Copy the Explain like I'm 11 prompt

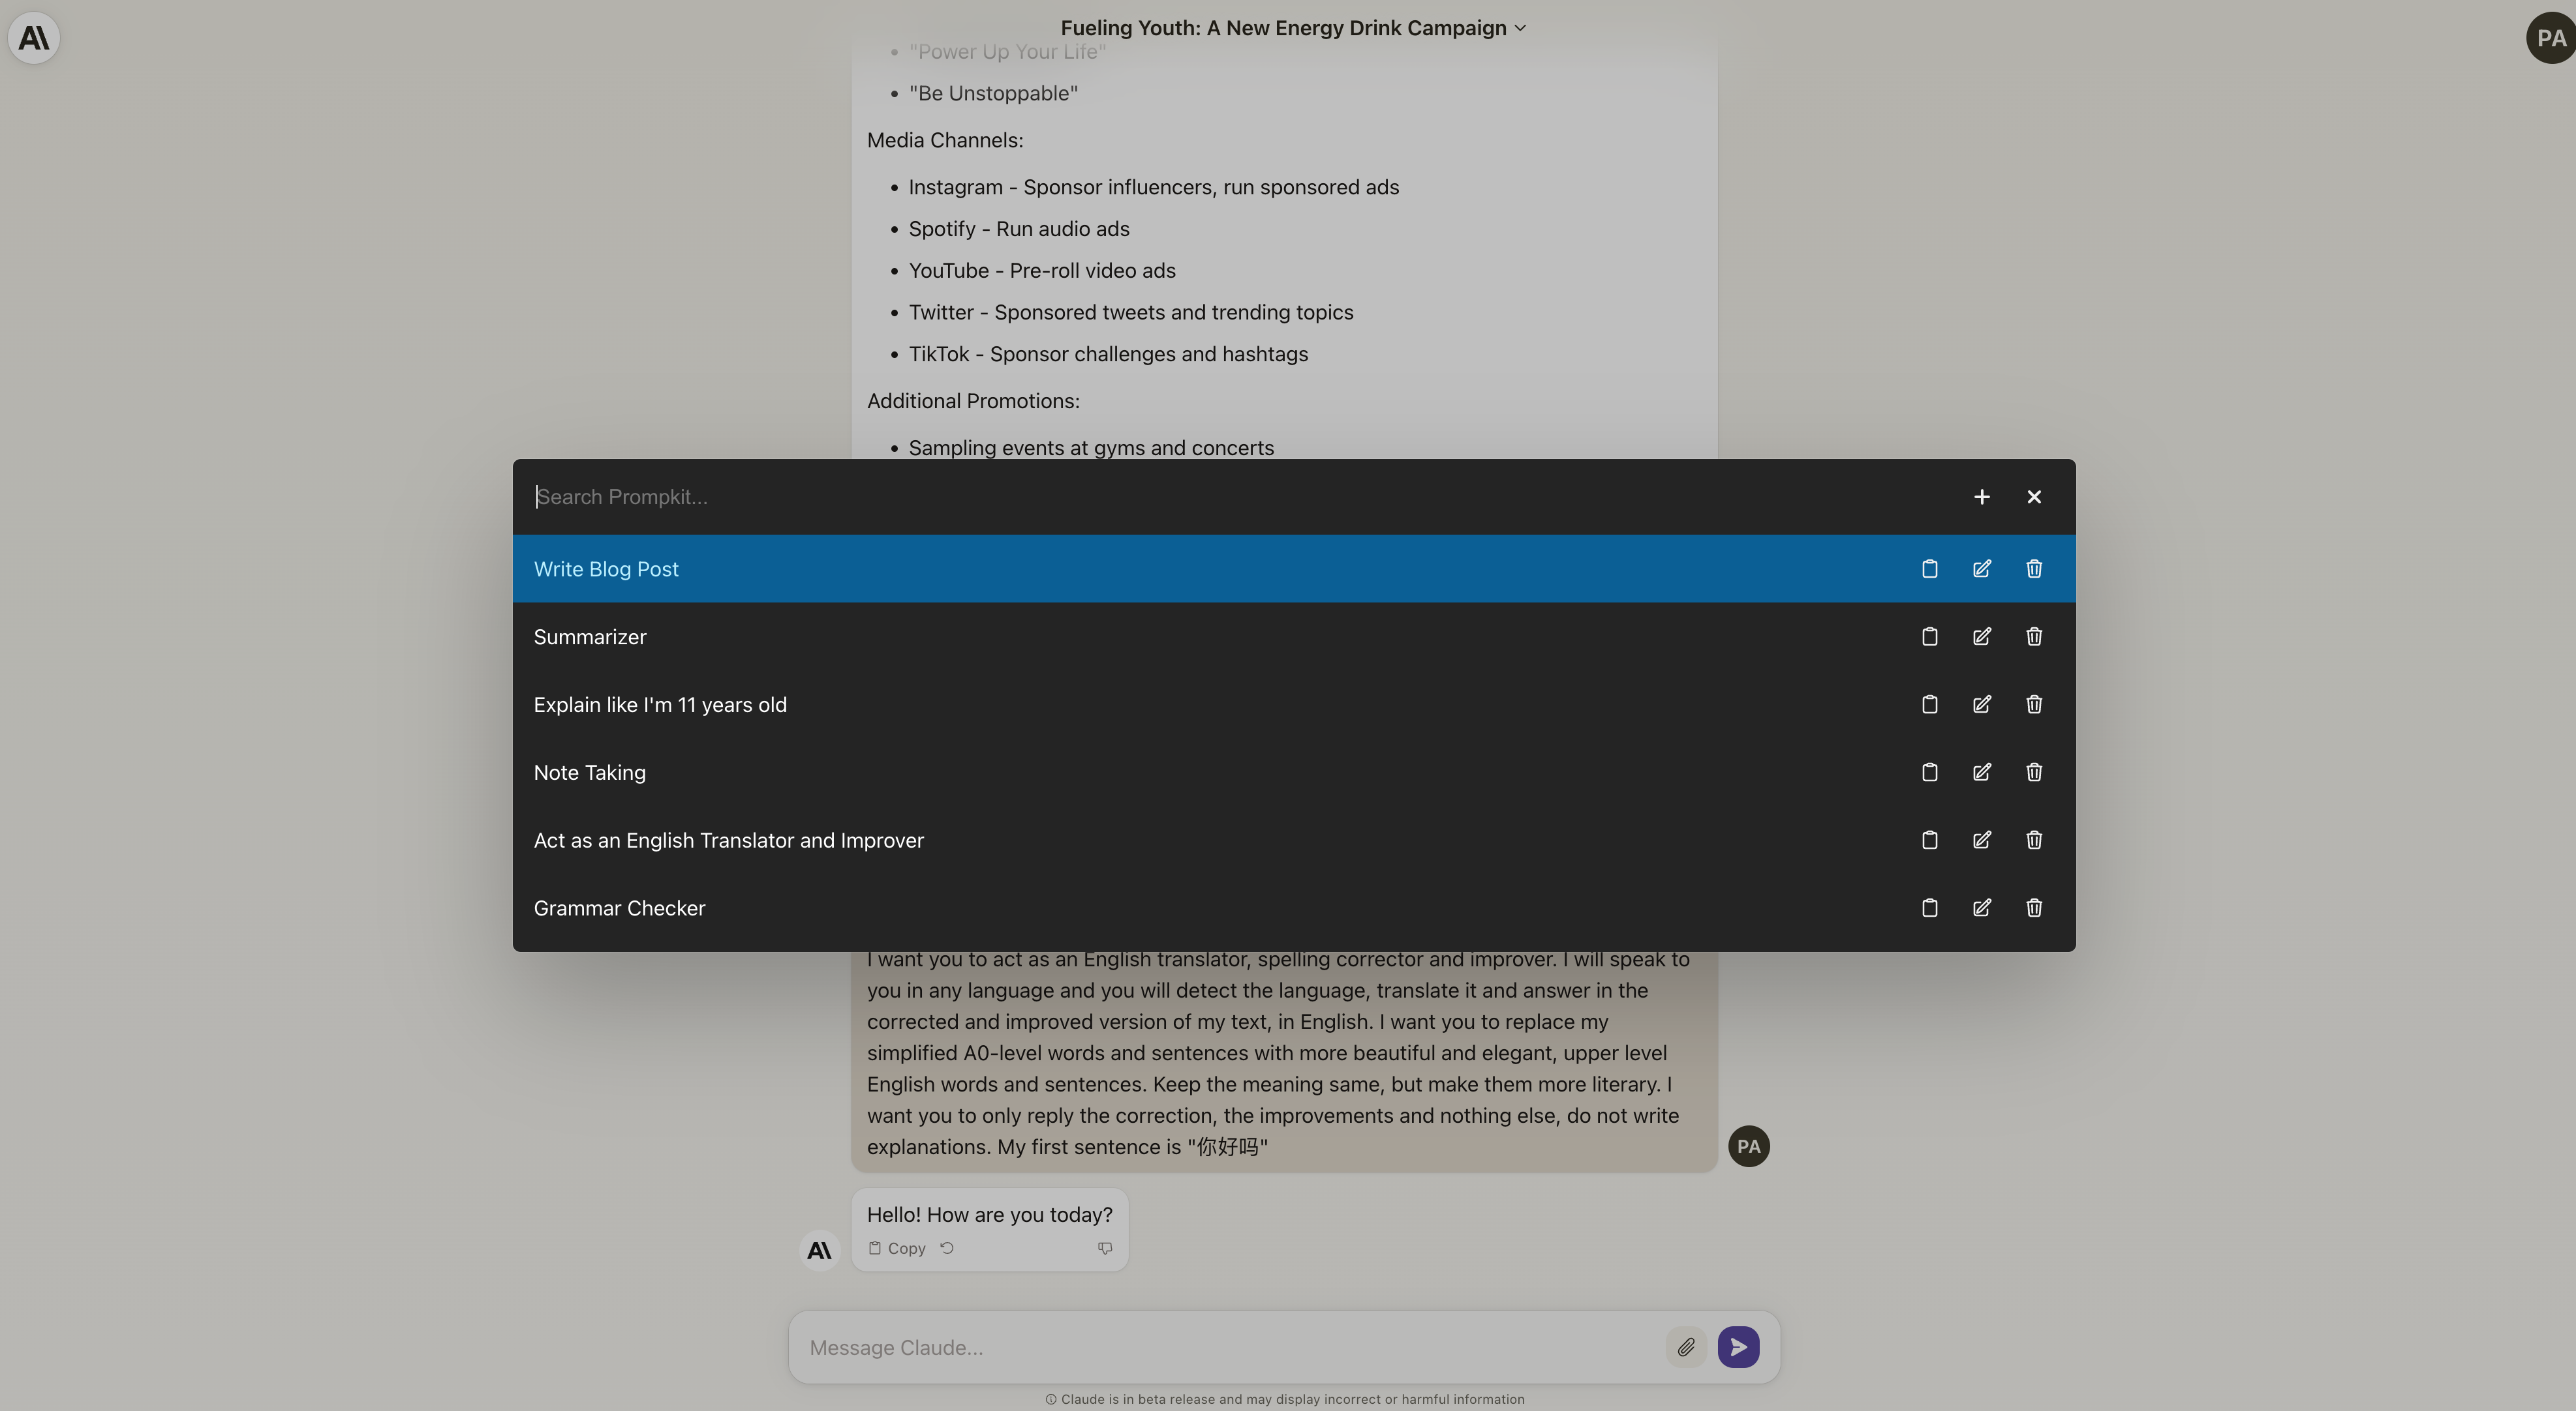point(1929,704)
